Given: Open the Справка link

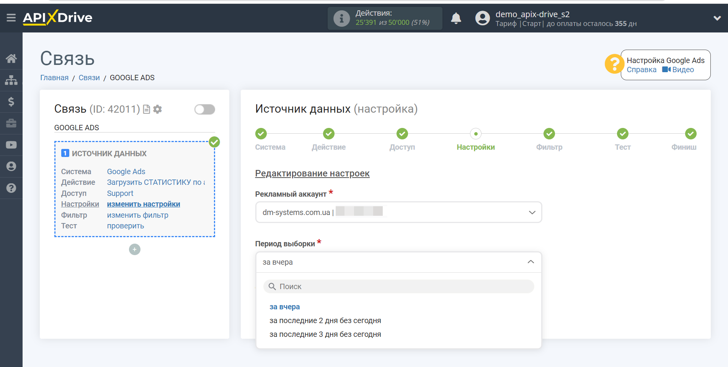Looking at the screenshot, I should click(x=641, y=70).
